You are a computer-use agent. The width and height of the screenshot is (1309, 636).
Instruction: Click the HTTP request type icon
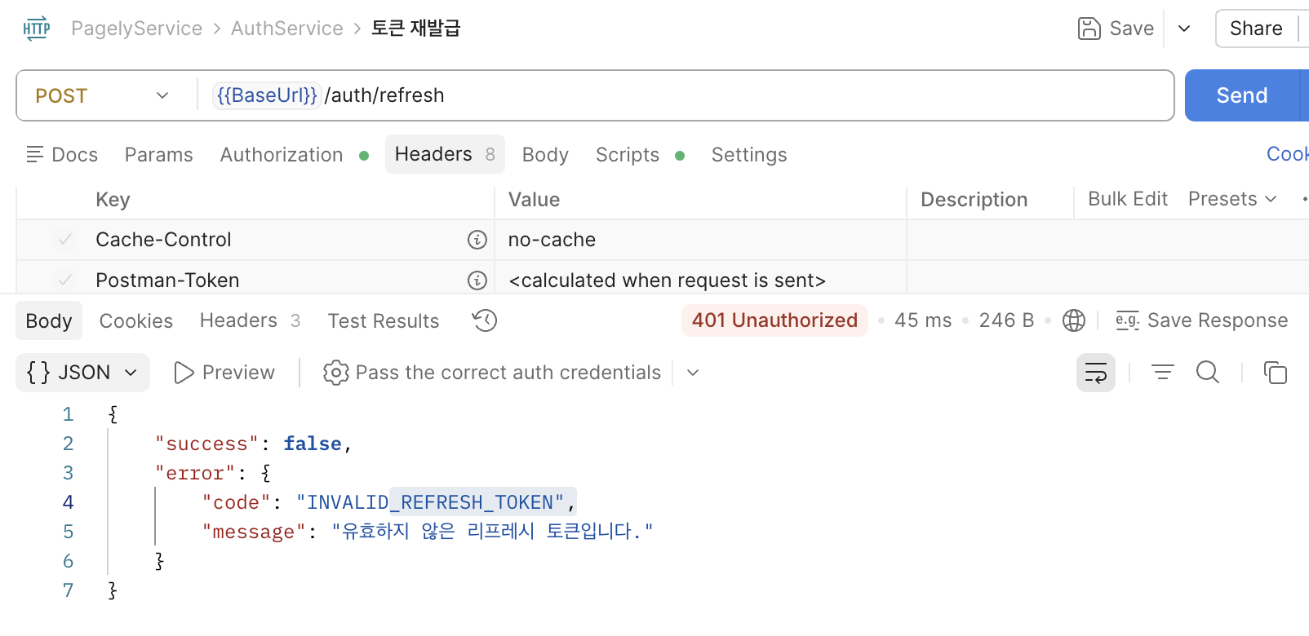click(x=37, y=29)
